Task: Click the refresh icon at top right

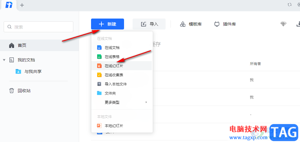Action: pyautogui.click(x=290, y=5)
